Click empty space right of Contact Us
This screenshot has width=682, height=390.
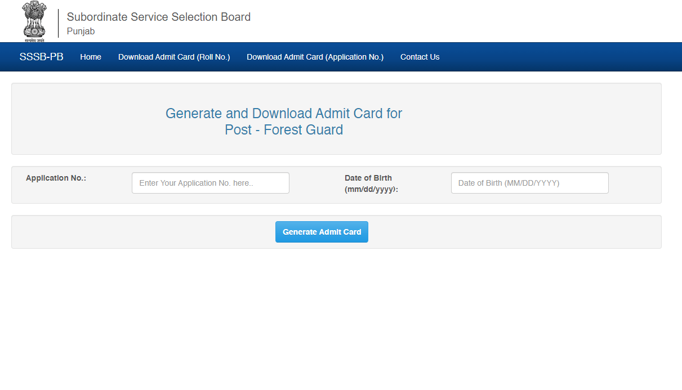[558, 57]
